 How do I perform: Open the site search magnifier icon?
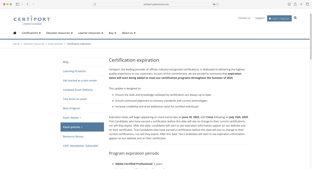point(295,18)
